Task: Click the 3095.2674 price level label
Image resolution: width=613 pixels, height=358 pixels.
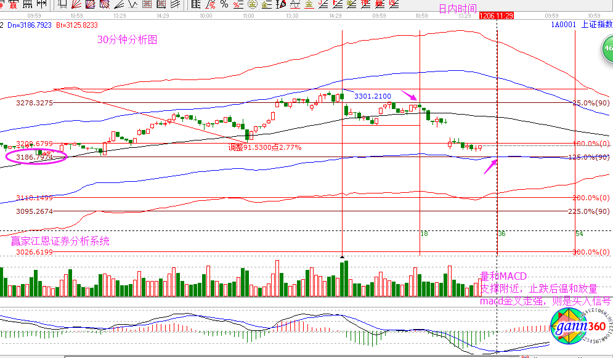Action: (x=35, y=211)
